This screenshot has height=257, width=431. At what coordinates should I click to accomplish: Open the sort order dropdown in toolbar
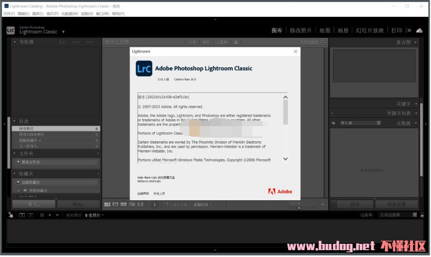pyautogui.click(x=202, y=205)
